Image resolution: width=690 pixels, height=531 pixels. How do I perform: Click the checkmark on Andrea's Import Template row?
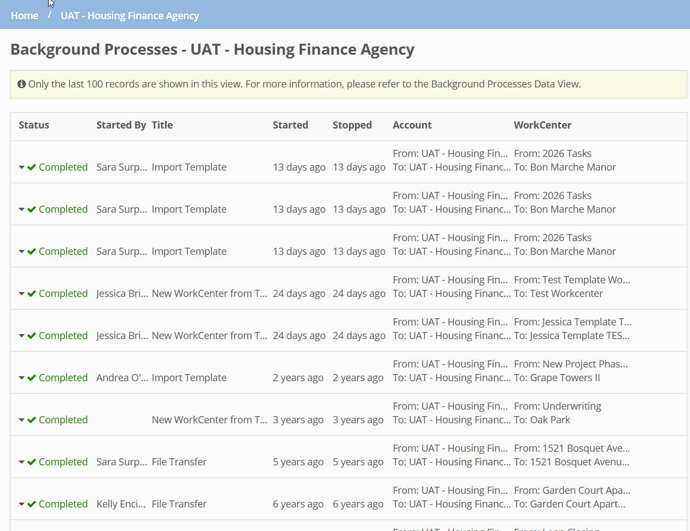(32, 378)
